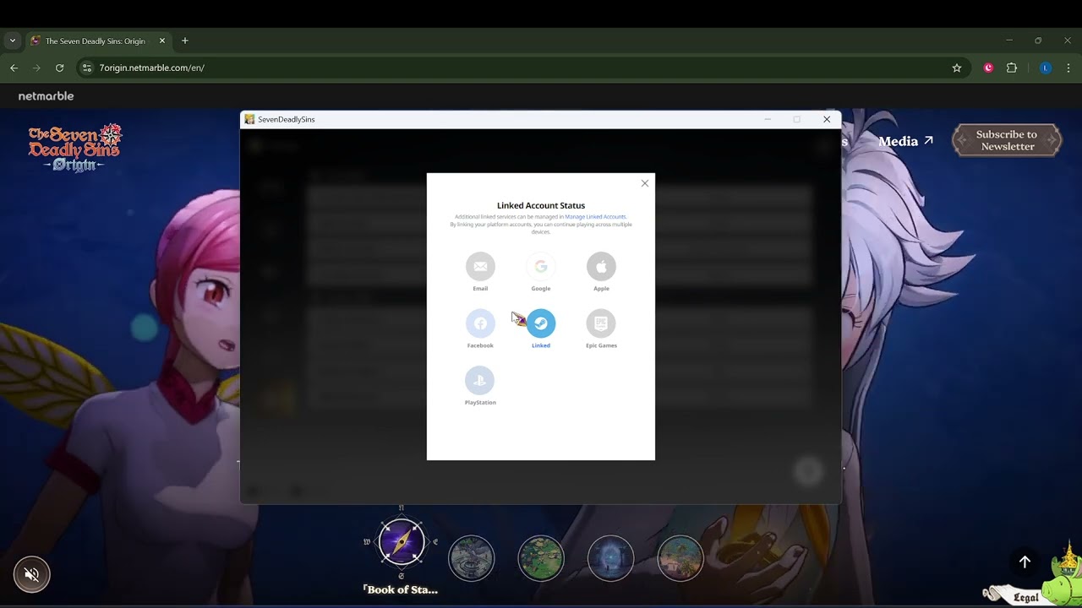Select the blue portal circular thumbnail
The height and width of the screenshot is (608, 1082).
(610, 558)
